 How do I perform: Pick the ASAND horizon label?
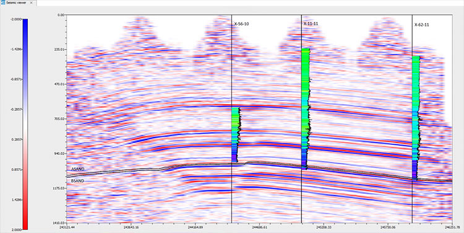click(x=77, y=169)
